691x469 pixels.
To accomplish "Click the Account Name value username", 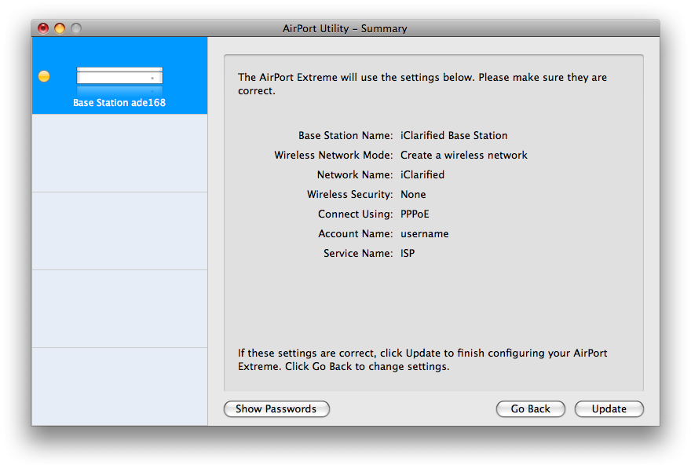I will [425, 233].
